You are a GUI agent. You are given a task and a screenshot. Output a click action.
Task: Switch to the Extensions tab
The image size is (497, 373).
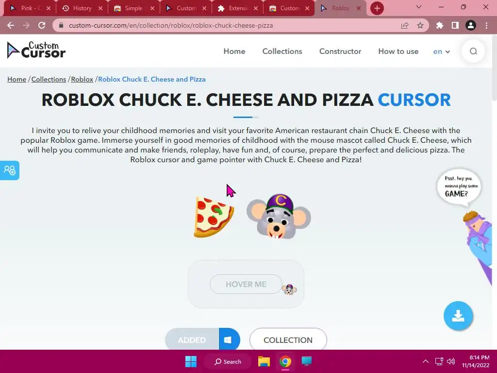pyautogui.click(x=238, y=8)
